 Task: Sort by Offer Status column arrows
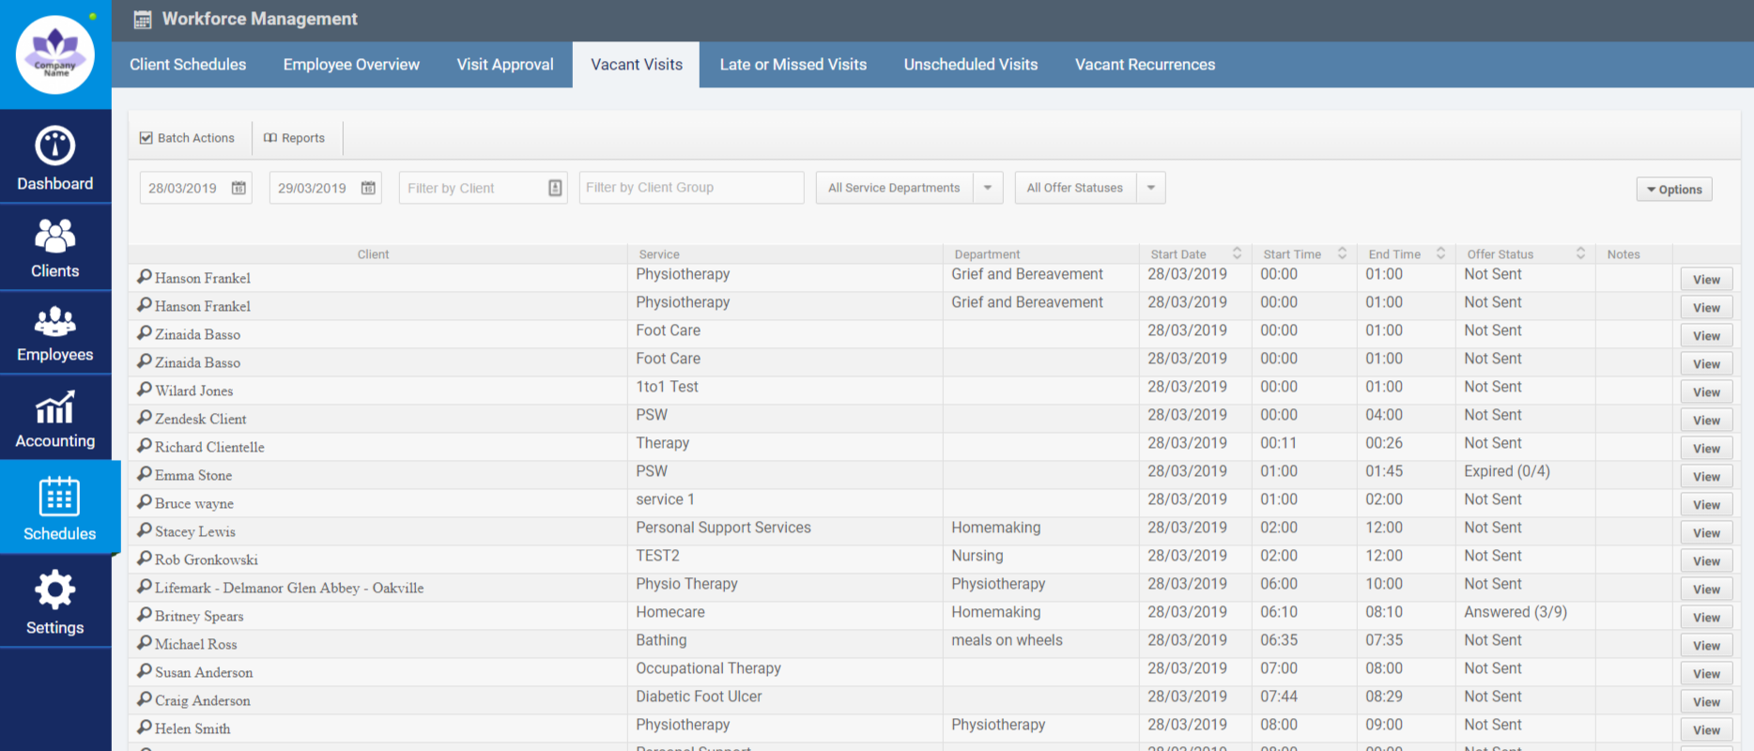coord(1580,253)
